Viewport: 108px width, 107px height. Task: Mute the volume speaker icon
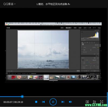coord(70,102)
